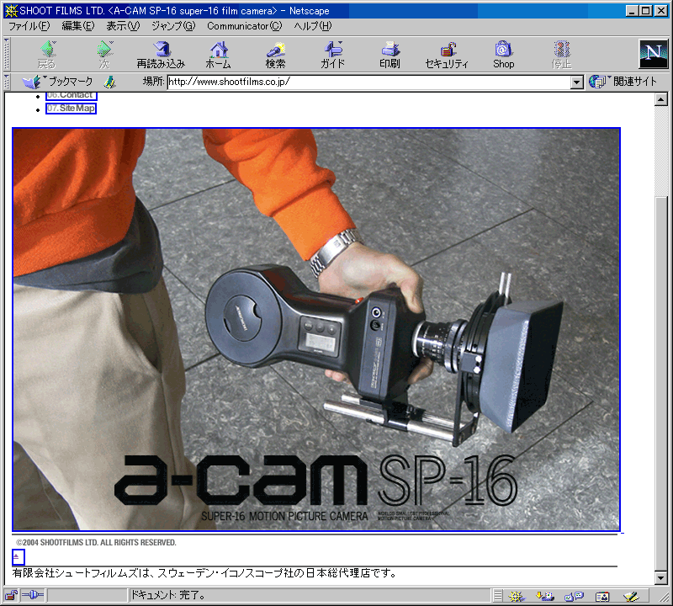Click the scrollbar down arrow

click(661, 578)
